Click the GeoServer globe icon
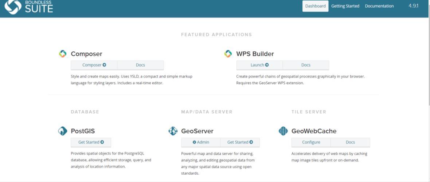This screenshot has width=430, height=182. click(x=173, y=131)
